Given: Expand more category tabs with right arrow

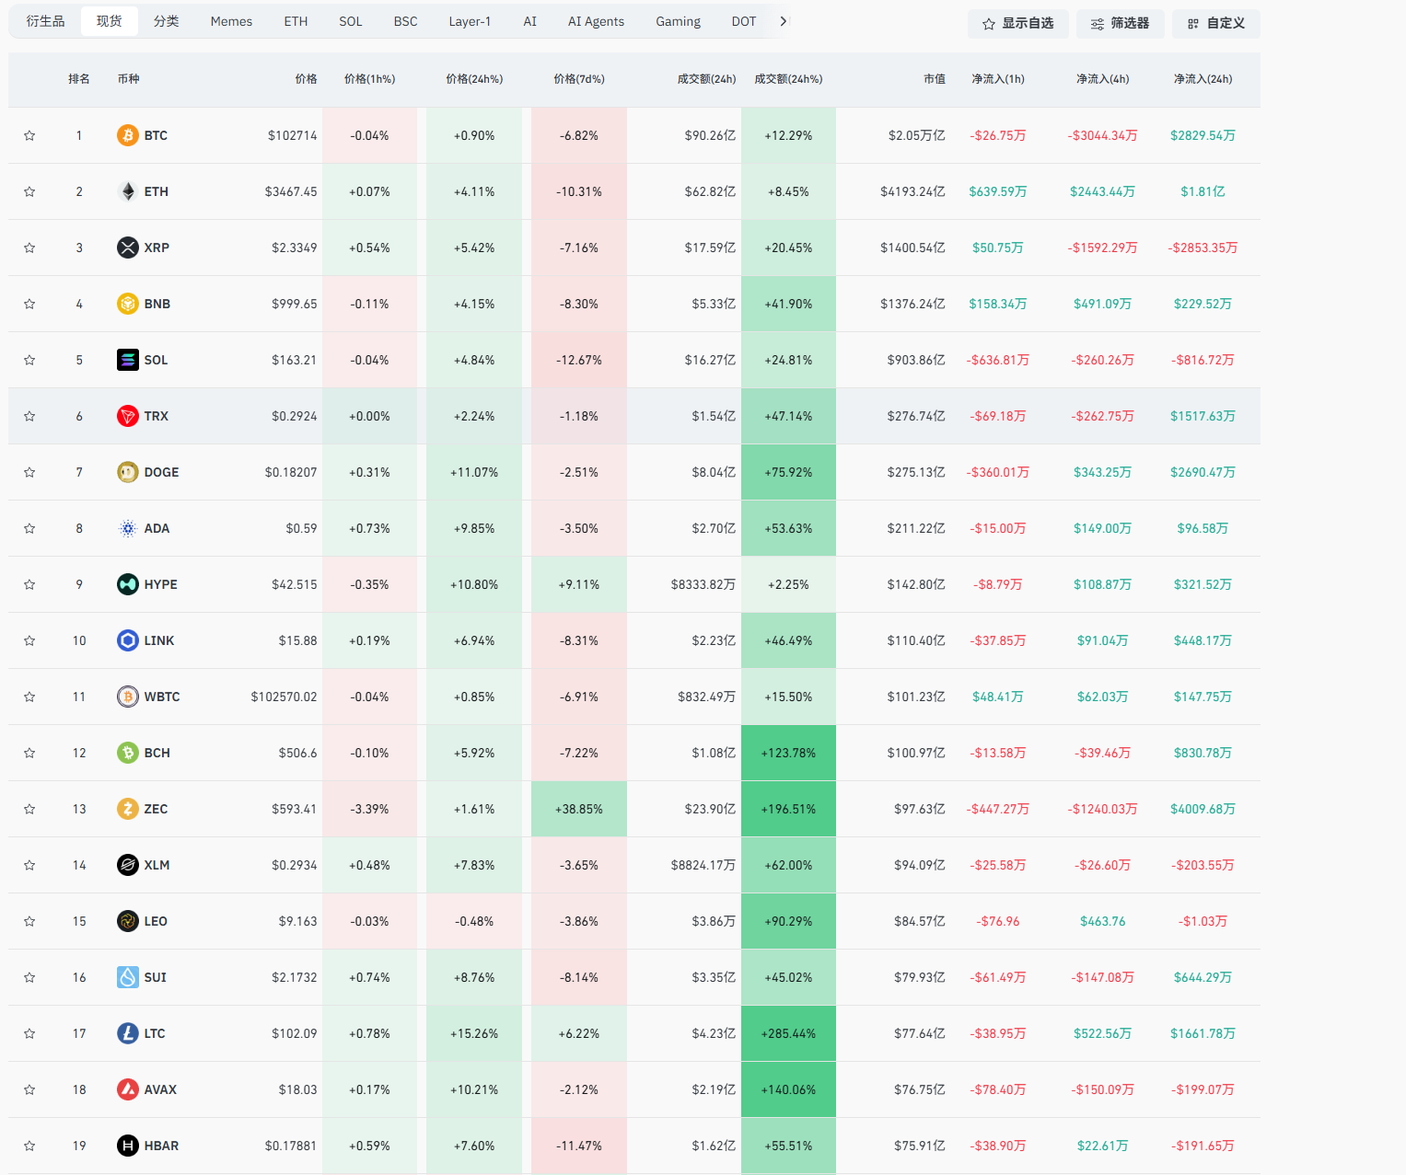Looking at the screenshot, I should 784,21.
